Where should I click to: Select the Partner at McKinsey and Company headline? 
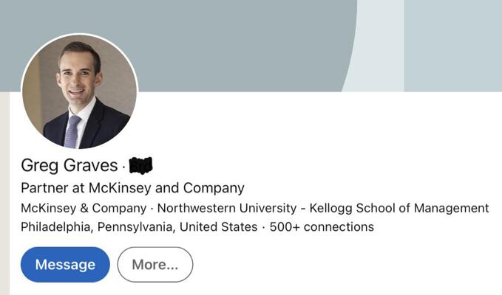click(132, 188)
